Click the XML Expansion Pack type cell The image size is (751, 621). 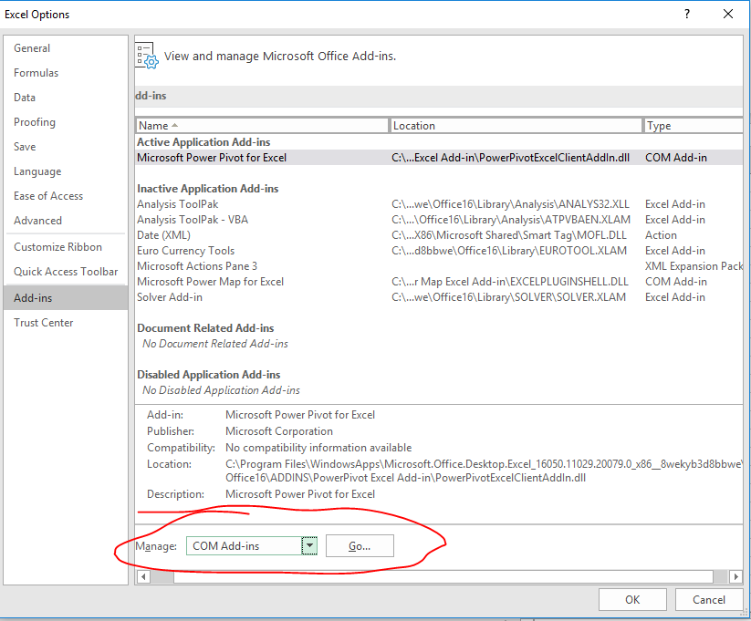pos(694,266)
